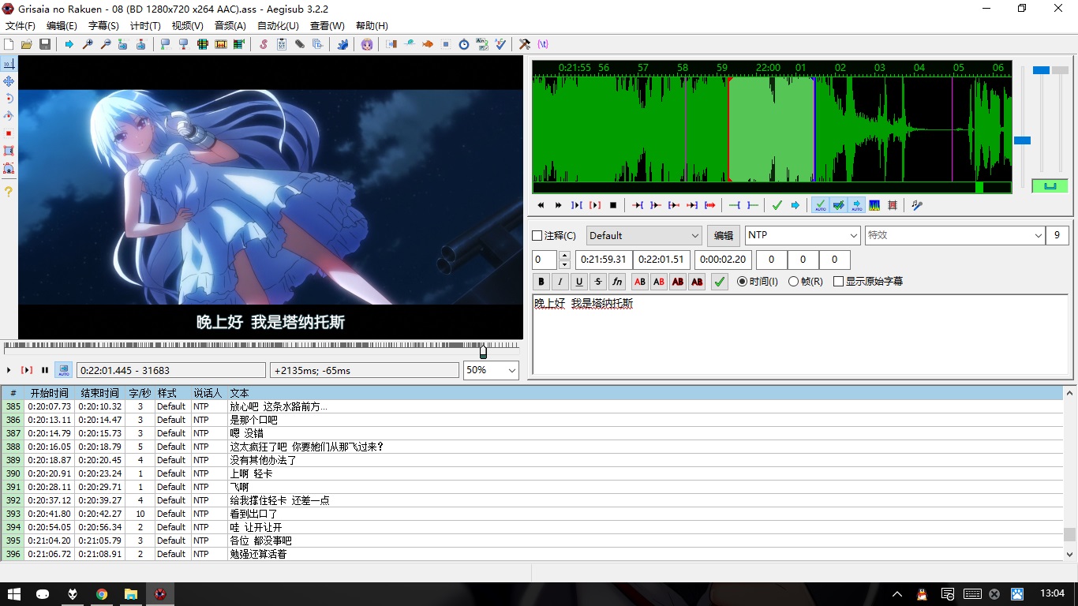
Task: Play the audio selection in brackets
Action: 595,205
